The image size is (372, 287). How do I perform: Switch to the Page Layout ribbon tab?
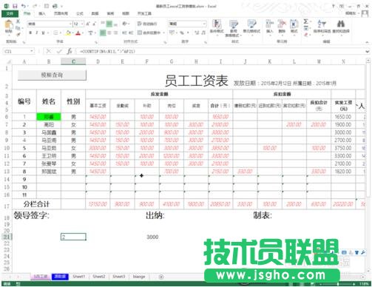tap(61, 13)
